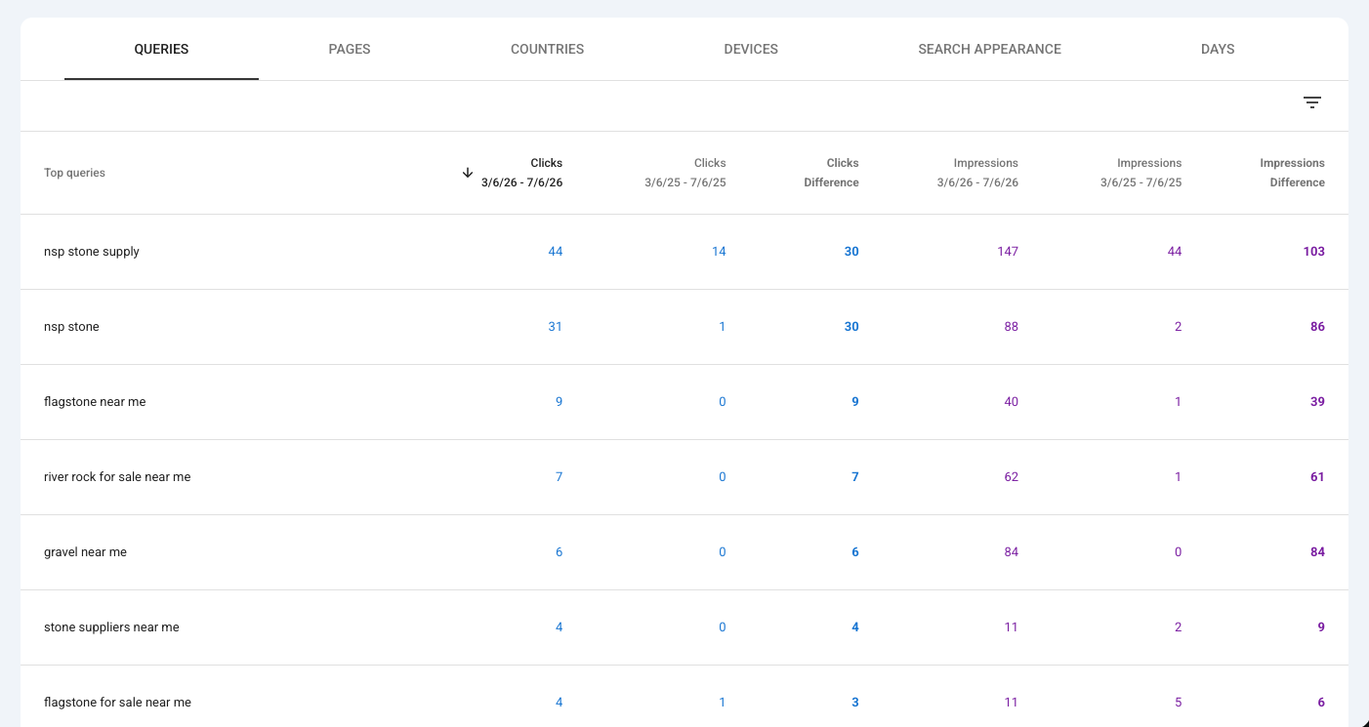
Task: Click impressions difference 9 for stone suppliers near me
Action: coord(1321,627)
